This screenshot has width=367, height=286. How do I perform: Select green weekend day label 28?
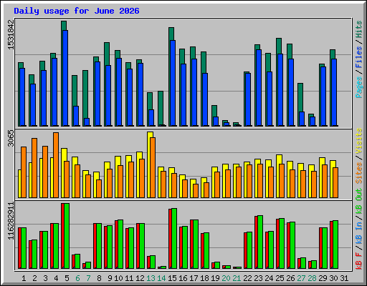(x=312, y=278)
